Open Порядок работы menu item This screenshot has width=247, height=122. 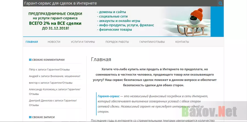(x=117, y=42)
